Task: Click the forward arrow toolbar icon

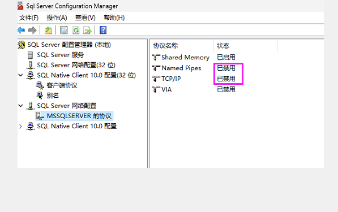Action: point(32,31)
